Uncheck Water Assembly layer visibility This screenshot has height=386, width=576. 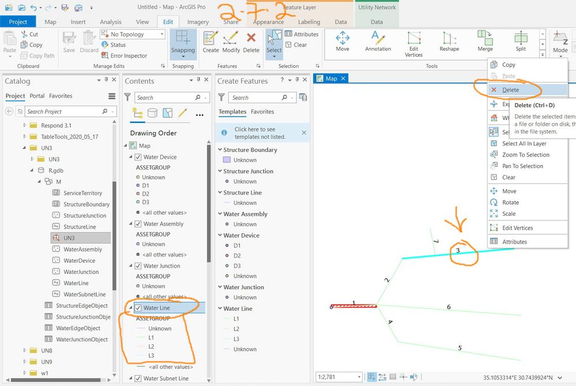point(138,224)
